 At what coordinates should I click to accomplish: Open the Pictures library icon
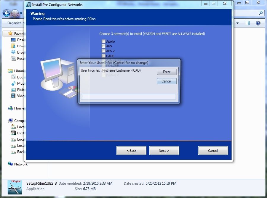click(x=13, y=89)
